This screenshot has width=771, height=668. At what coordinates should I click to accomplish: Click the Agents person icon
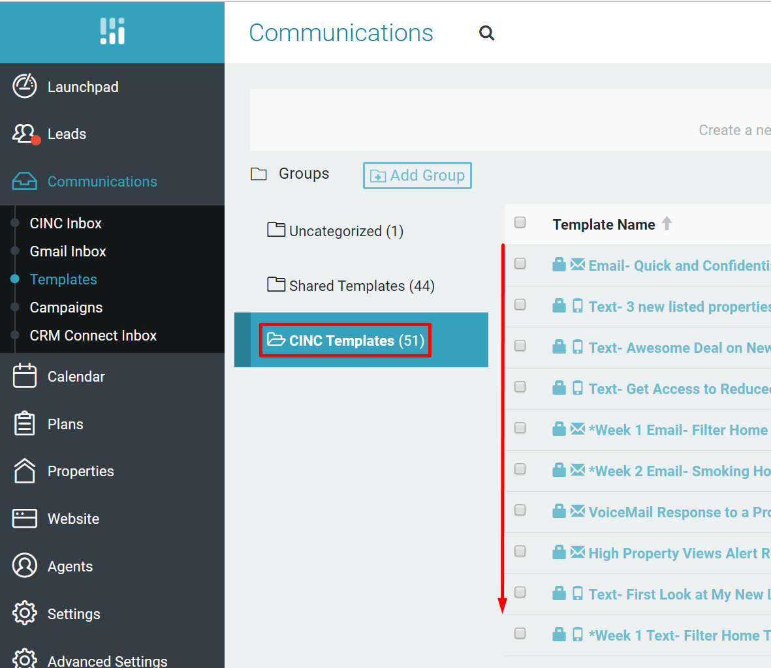(24, 566)
